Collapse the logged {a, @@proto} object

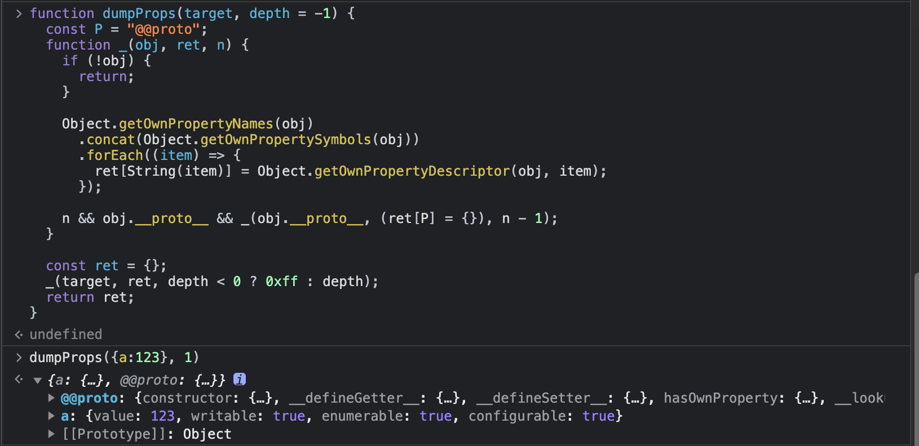38,381
